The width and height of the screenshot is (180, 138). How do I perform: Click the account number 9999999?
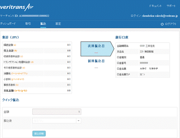point(144,63)
